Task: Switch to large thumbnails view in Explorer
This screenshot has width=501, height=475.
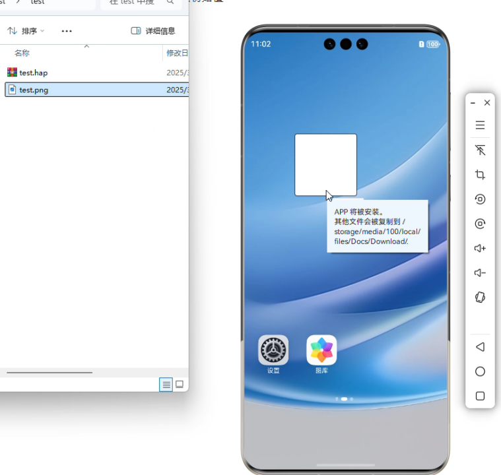Action: pos(180,384)
